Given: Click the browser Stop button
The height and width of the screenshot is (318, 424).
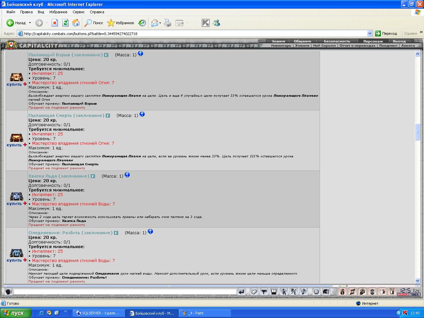Looking at the screenshot, I should click(x=55, y=23).
